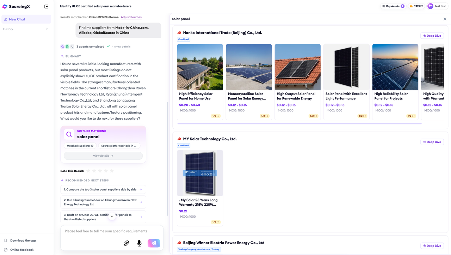
Task: Show details of completed agents
Action: (x=122, y=47)
